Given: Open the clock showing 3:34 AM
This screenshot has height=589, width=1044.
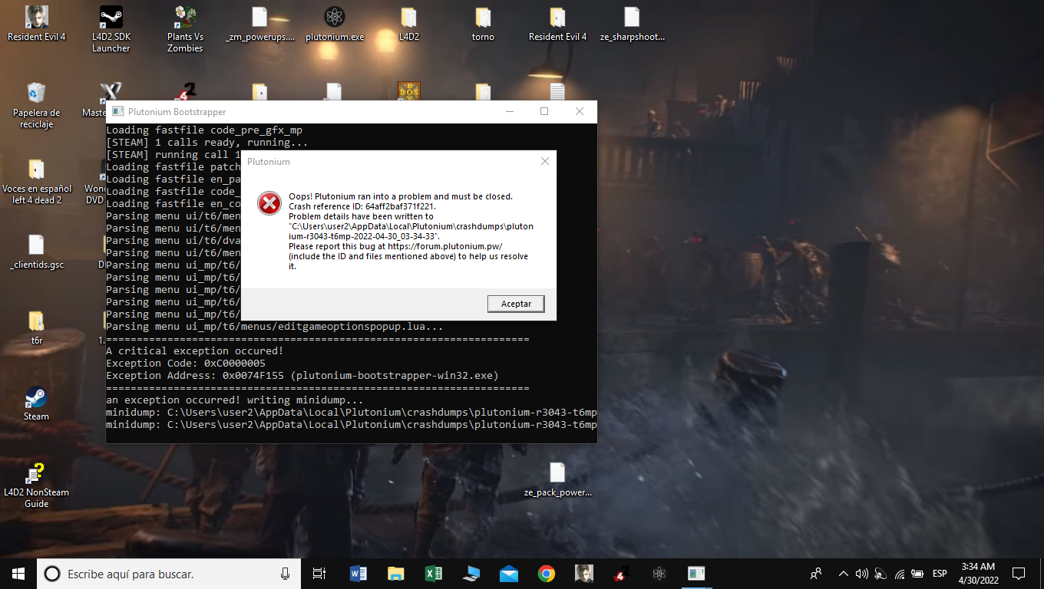Looking at the screenshot, I should (x=978, y=574).
